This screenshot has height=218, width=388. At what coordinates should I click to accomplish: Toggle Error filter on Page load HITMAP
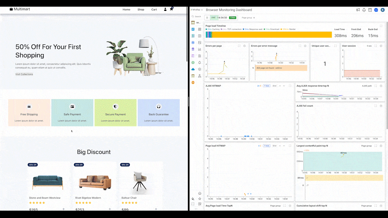tap(275, 146)
